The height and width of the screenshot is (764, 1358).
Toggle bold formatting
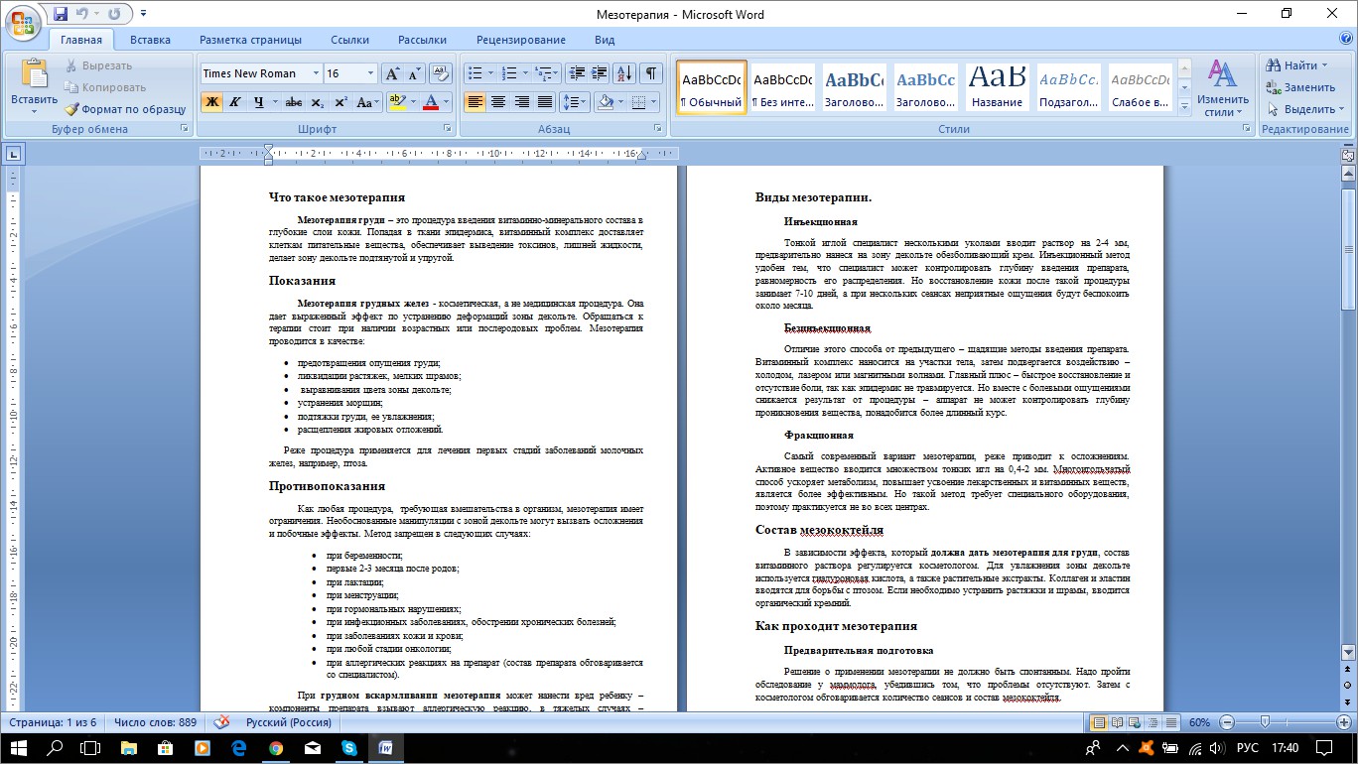pyautogui.click(x=211, y=101)
